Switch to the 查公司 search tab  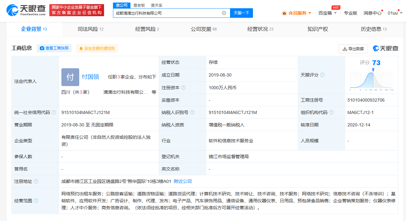122,5
